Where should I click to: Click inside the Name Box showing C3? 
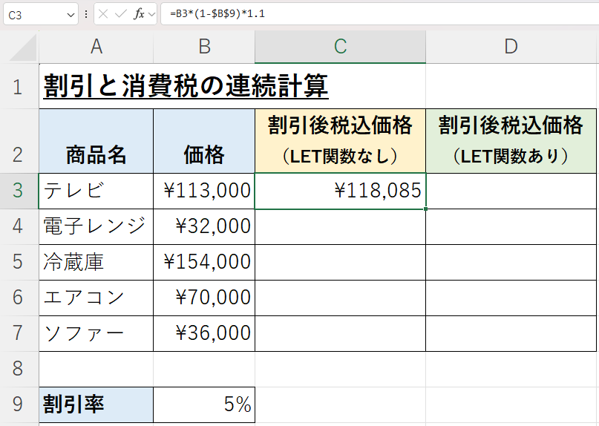click(33, 14)
